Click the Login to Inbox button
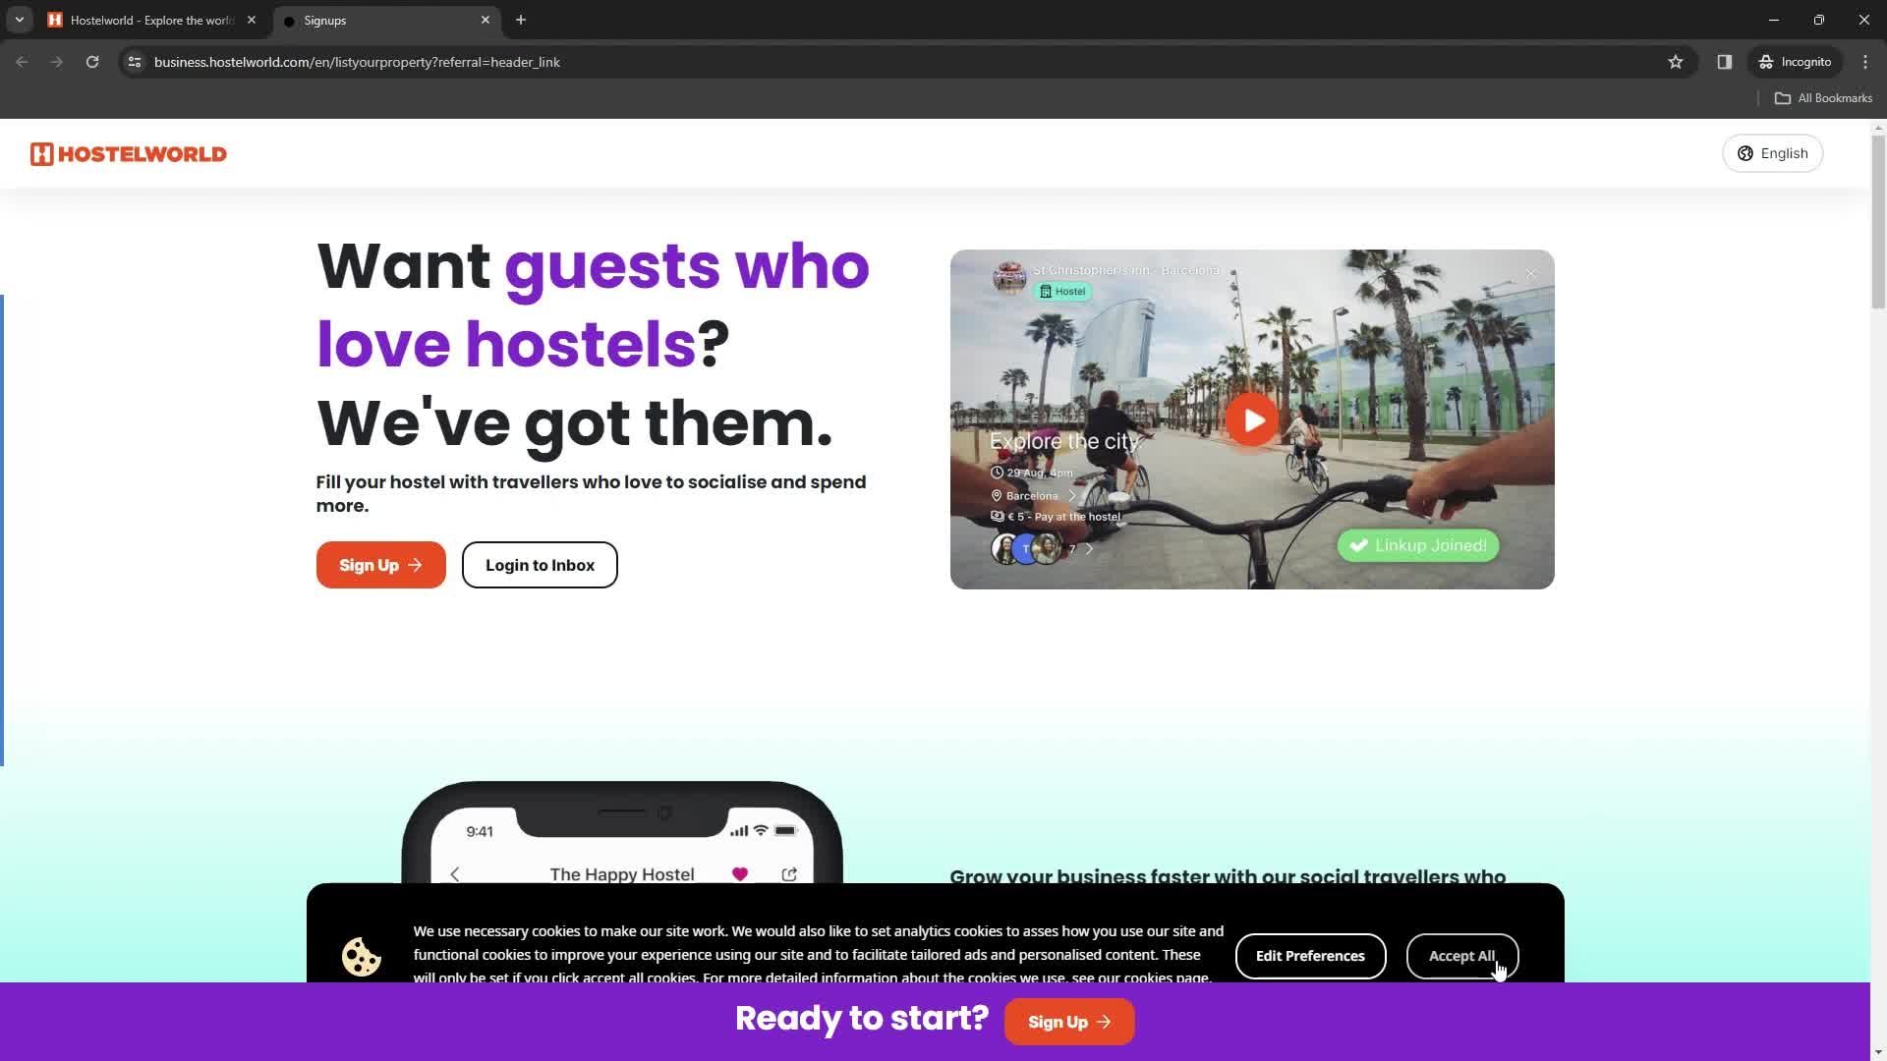 click(541, 565)
